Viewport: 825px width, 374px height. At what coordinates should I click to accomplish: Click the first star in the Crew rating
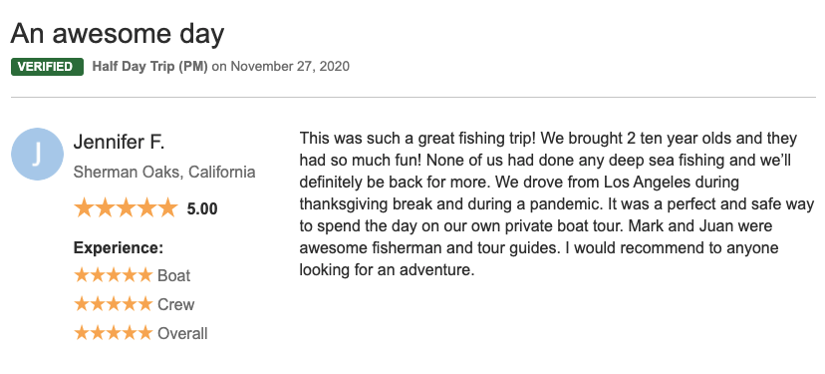(x=82, y=304)
